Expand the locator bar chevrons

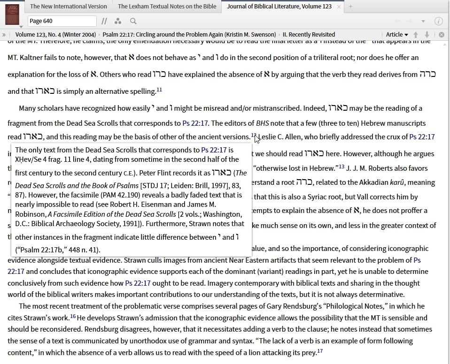(x=4, y=35)
